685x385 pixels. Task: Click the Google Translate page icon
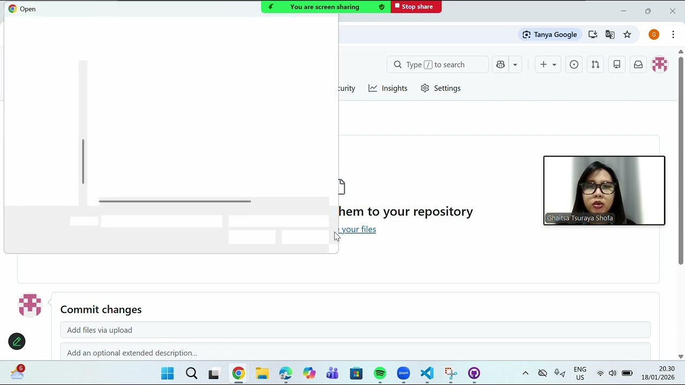point(610,35)
